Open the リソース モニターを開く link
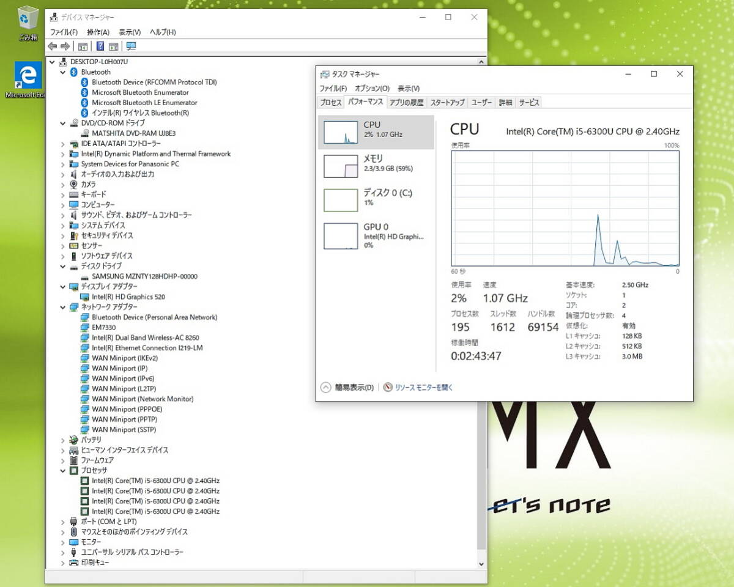Viewport: 734px width, 587px height. coord(424,388)
